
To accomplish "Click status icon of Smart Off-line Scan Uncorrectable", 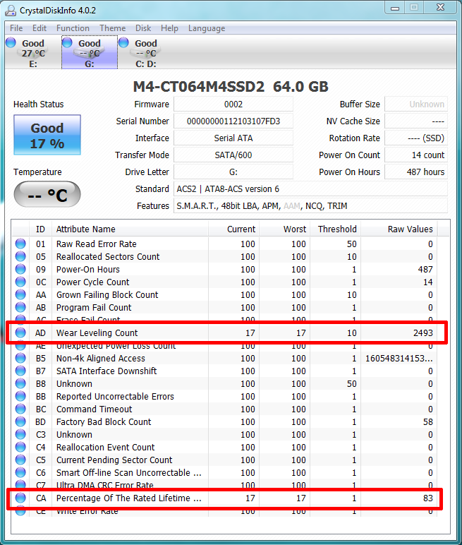I will coord(20,473).
